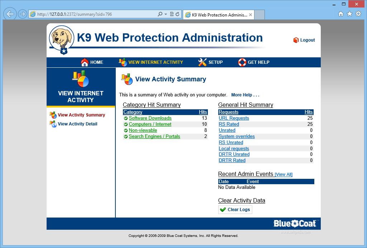Open the Software Downloads category link
The height and width of the screenshot is (248, 367).
[150, 118]
